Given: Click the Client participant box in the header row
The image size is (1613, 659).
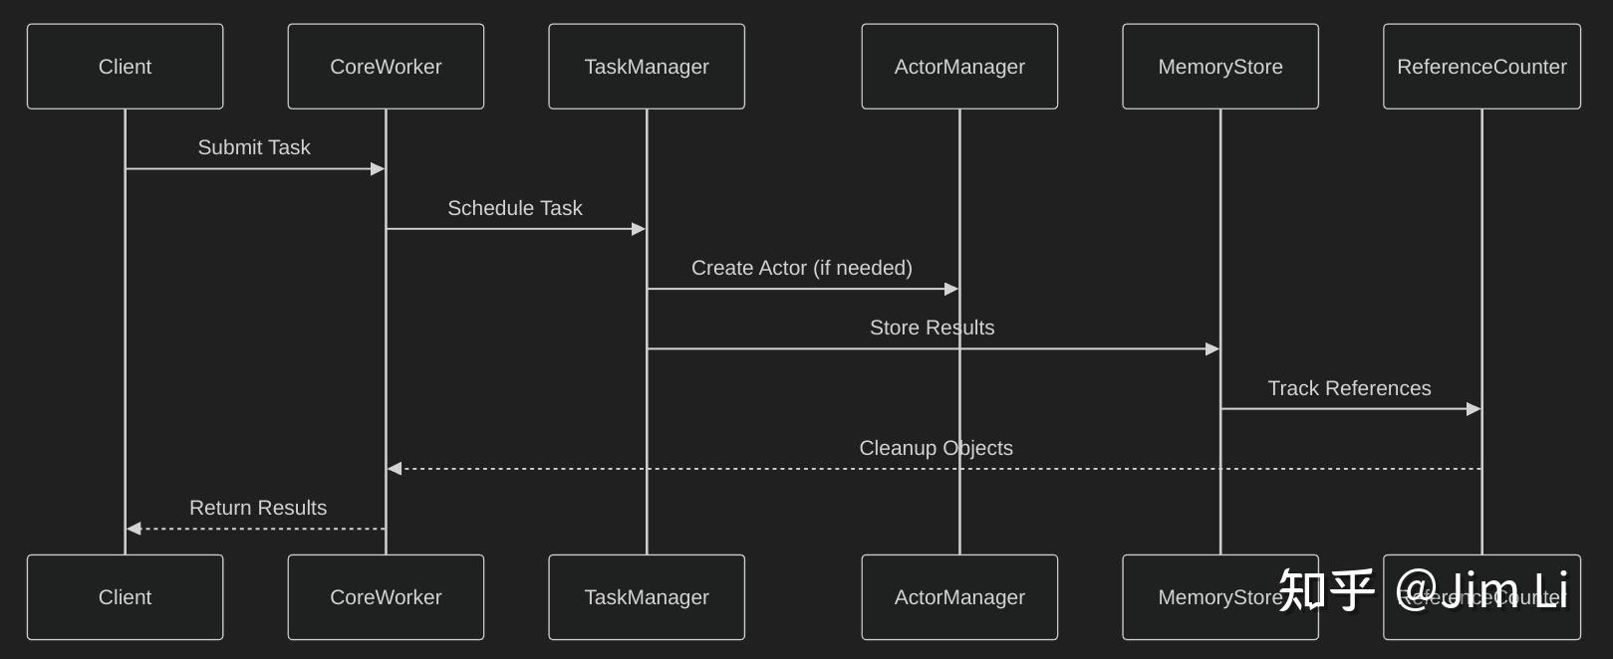Looking at the screenshot, I should click(125, 67).
